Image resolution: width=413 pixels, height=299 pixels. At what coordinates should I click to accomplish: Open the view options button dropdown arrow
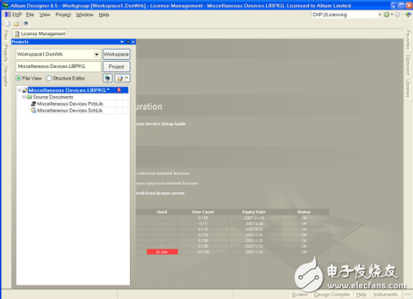[128, 79]
